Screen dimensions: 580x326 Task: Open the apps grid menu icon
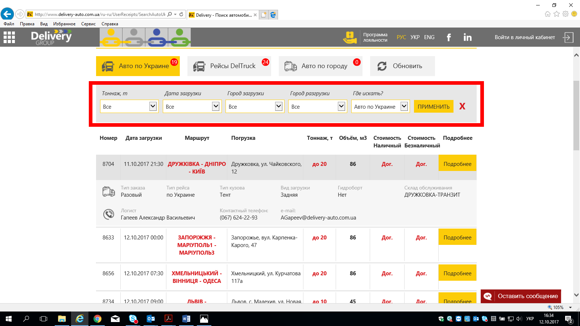pyautogui.click(x=9, y=37)
